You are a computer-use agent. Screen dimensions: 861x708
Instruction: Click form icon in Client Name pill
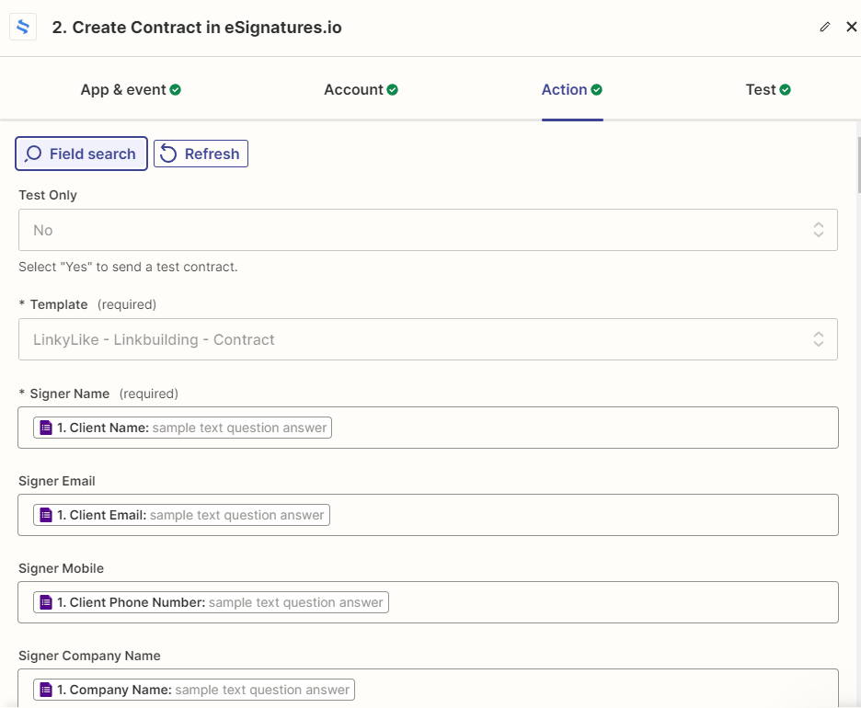(x=46, y=428)
